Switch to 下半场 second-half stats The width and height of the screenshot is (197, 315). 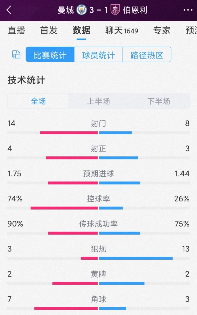click(159, 101)
